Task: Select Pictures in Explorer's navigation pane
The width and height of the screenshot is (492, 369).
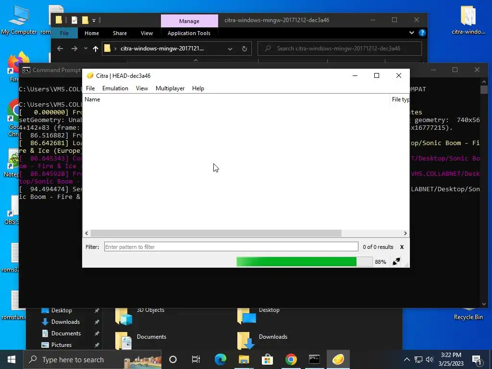Action: 61,345
